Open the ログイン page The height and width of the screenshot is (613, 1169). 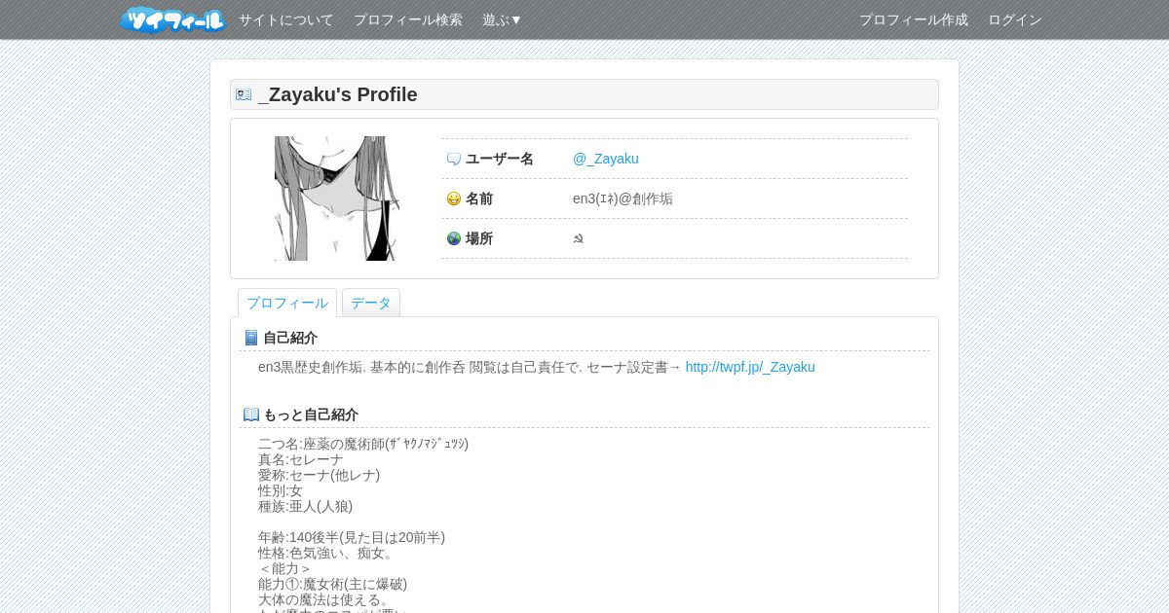click(1015, 19)
